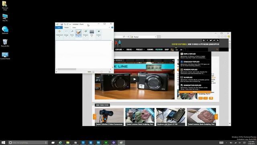Click Redo in Paint quick access toolbar
The image size is (257, 145).
67,24
